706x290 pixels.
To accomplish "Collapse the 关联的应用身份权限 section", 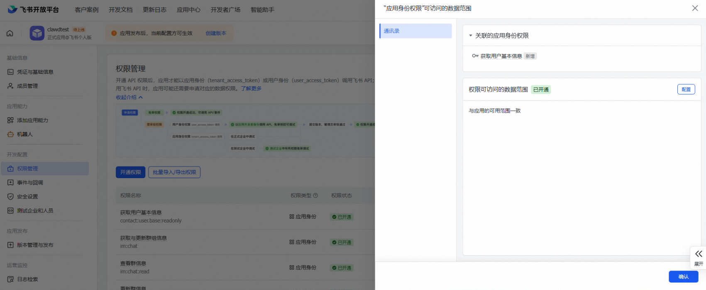I will (471, 36).
